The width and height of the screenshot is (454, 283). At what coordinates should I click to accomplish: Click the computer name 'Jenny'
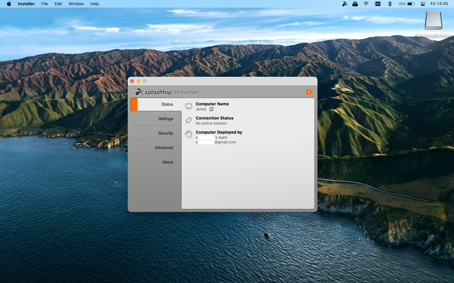pos(201,109)
